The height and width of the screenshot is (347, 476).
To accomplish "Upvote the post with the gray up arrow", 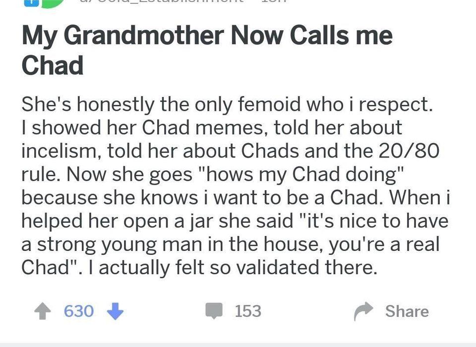I will [43, 312].
